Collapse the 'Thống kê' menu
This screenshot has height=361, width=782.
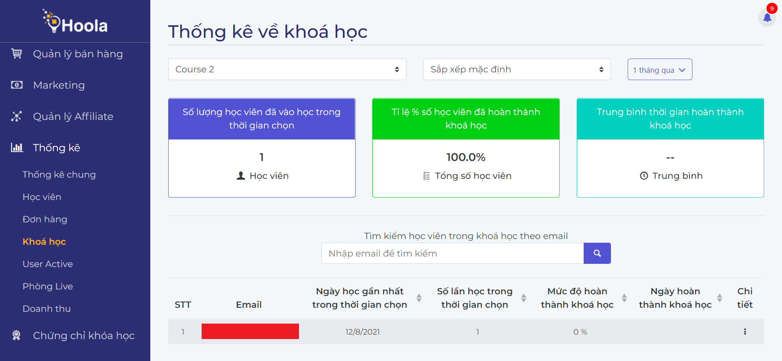56,148
